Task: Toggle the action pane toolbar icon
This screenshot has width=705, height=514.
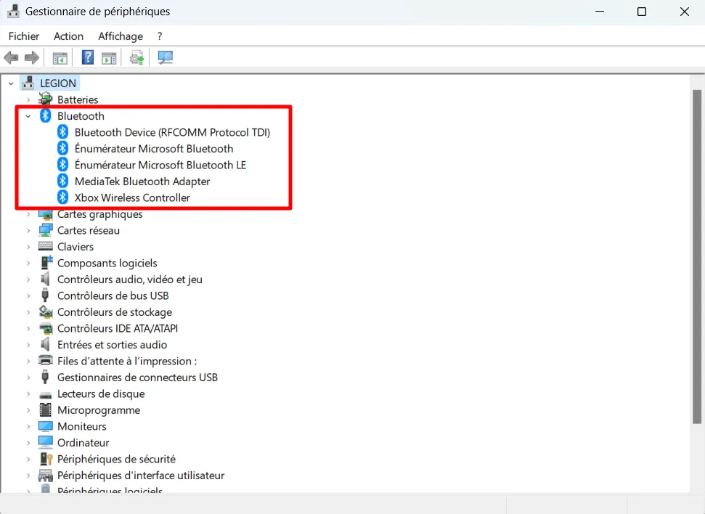Action: coord(109,58)
